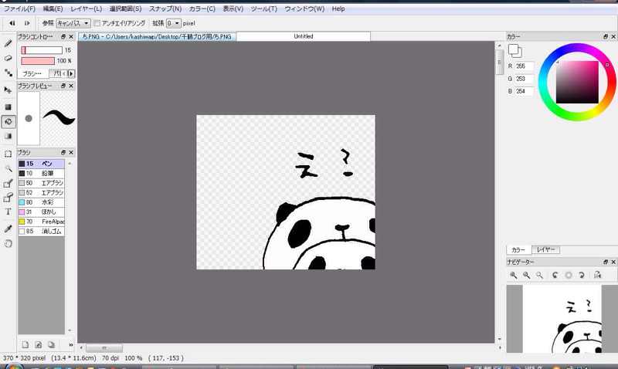
Task: Click the Redo arrow button in the options bar
Action: [x=27, y=23]
